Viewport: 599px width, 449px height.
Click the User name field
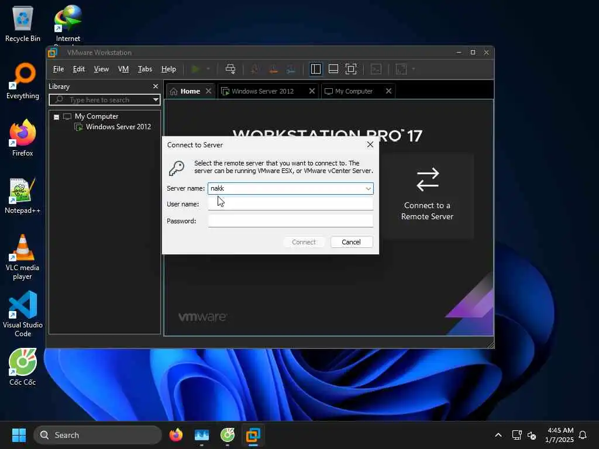tap(291, 203)
